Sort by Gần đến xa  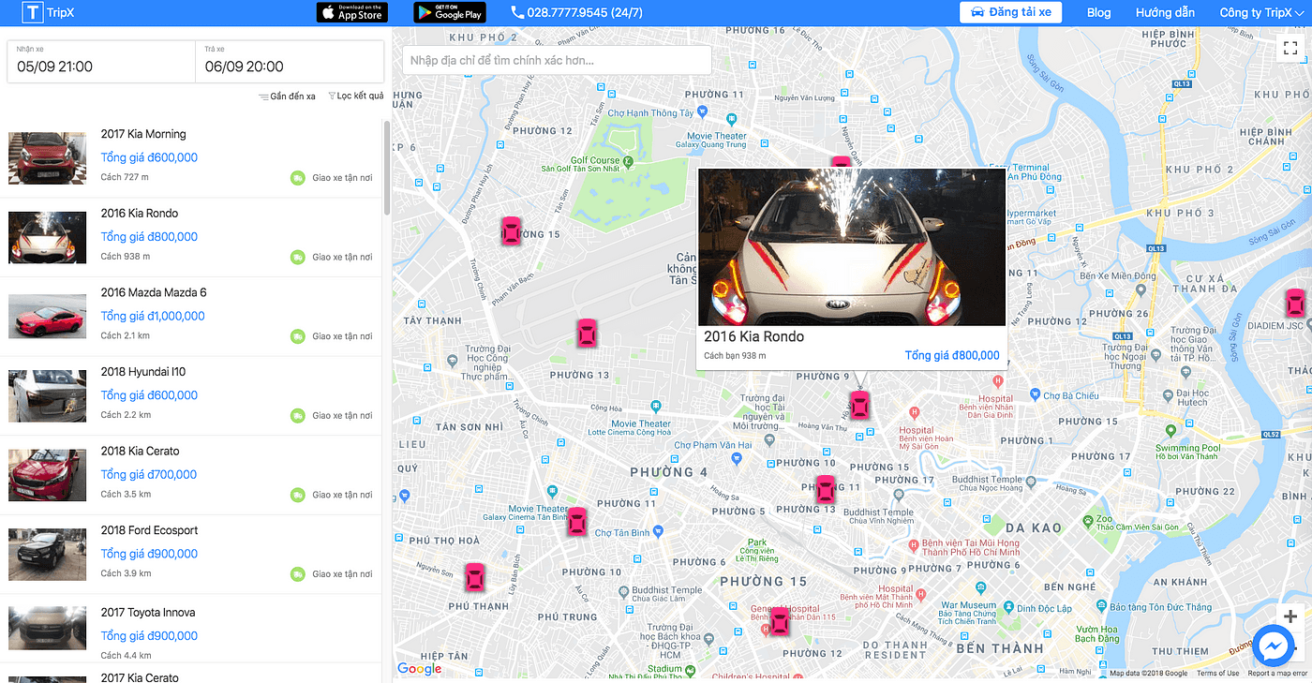click(288, 97)
